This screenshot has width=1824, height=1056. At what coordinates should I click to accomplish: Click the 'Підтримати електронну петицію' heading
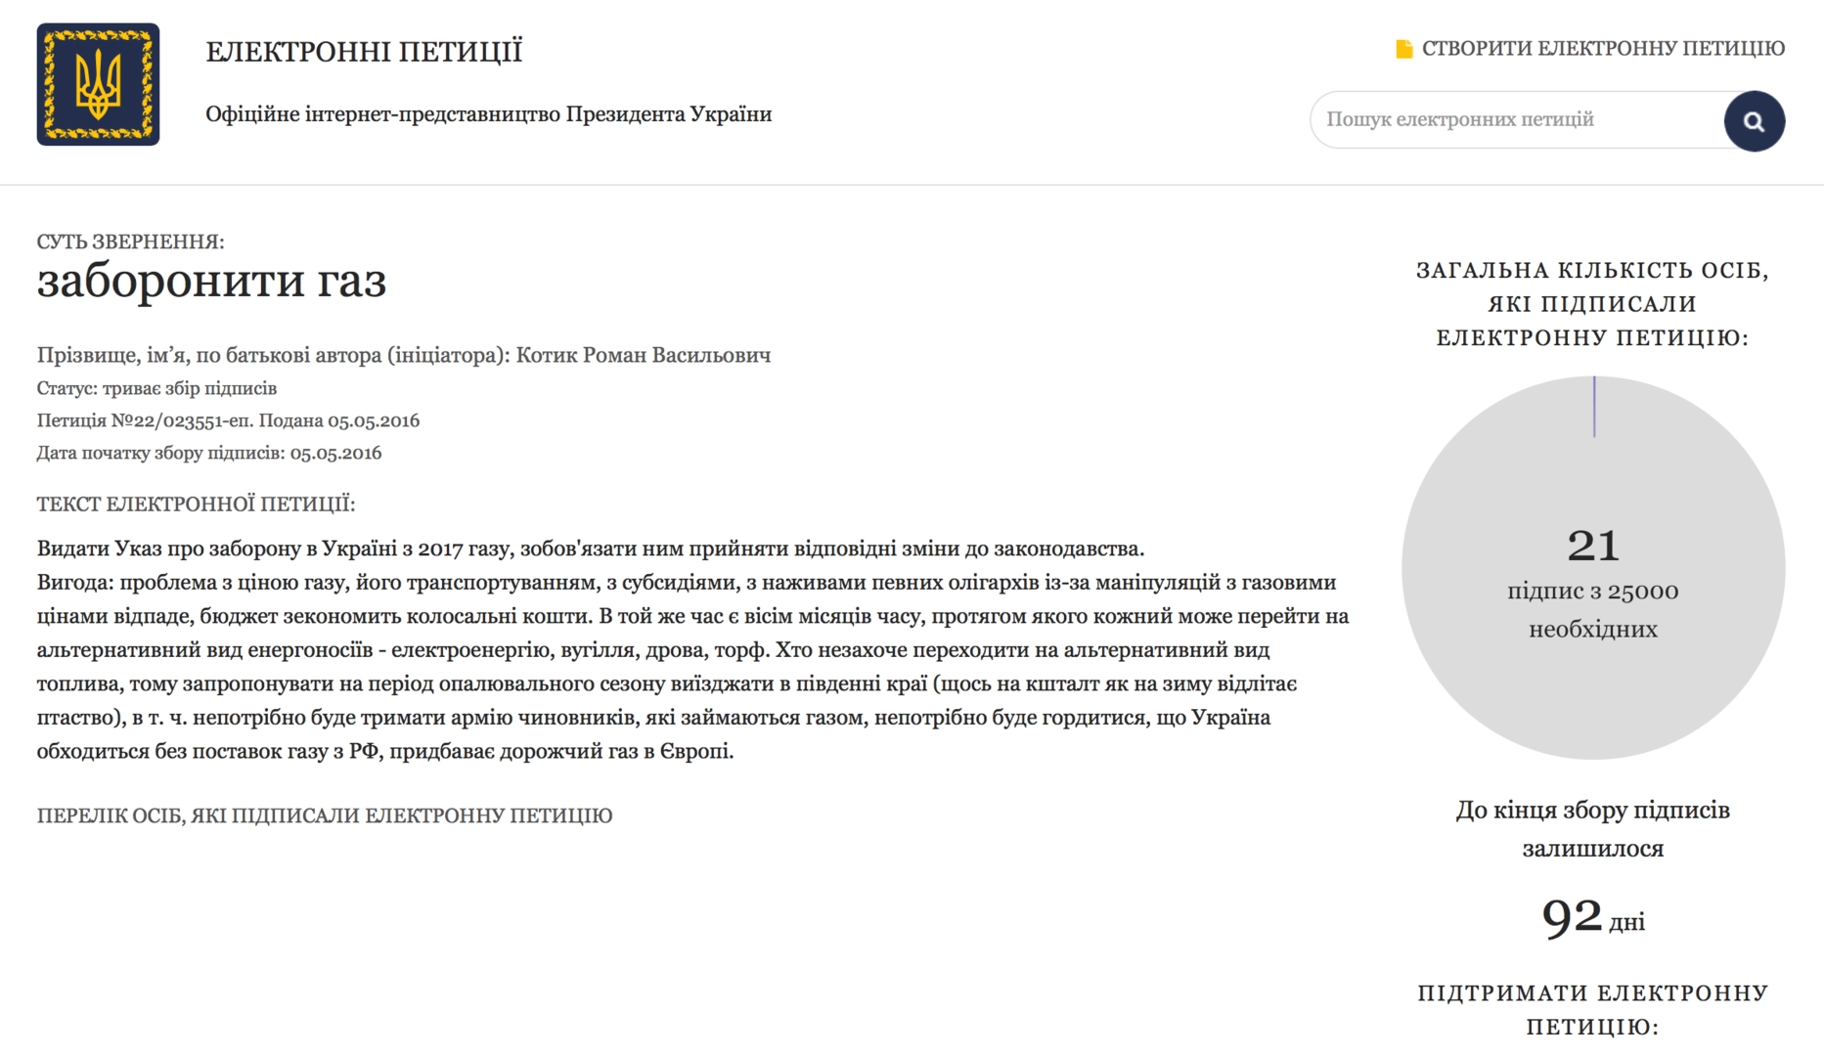[x=1592, y=1009]
